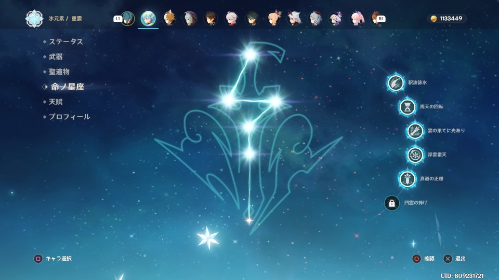Click the unlit star at the constellation's bottom tip

249,220
